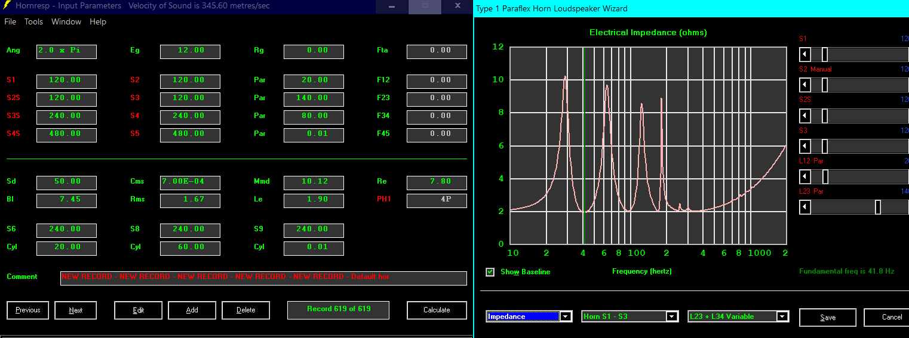This screenshot has height=338, width=909.
Task: Click the Mmd field showing 10.12
Action: (314, 182)
